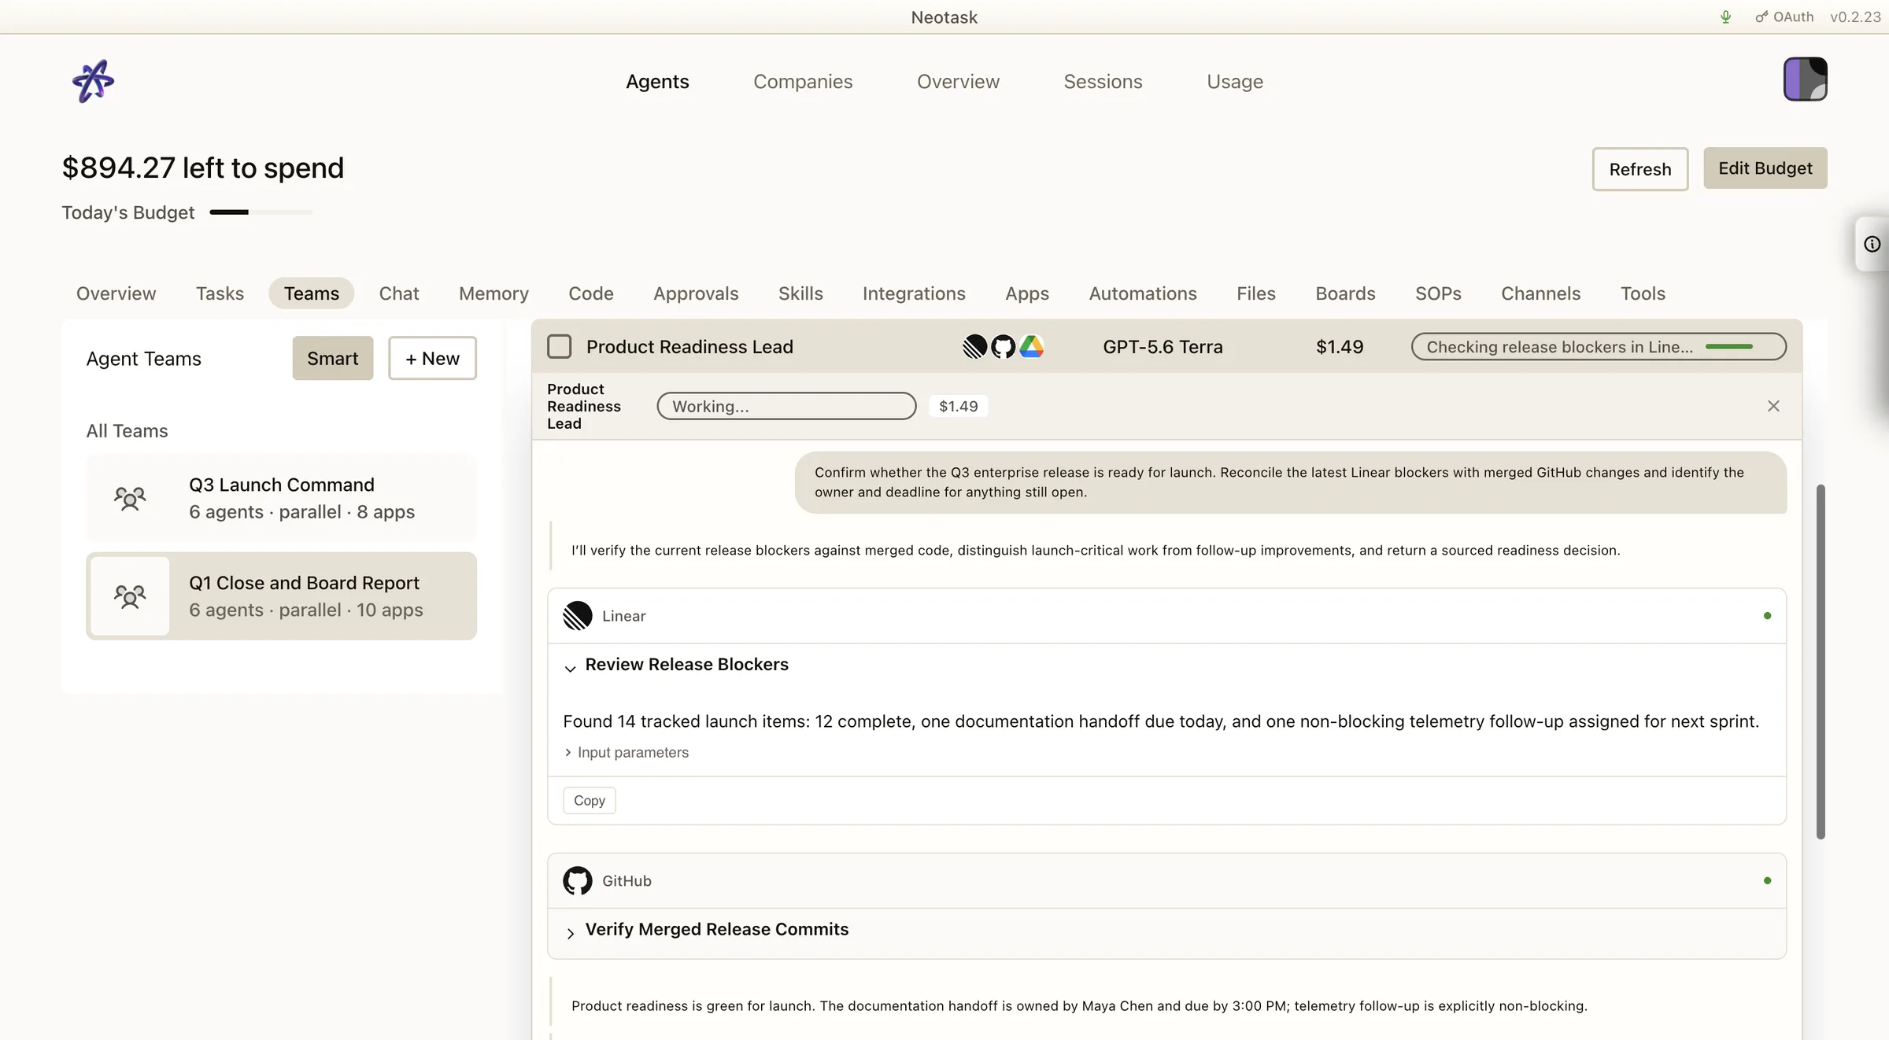The image size is (1889, 1040).
Task: Click the Edit Budget button
Action: click(x=1765, y=168)
